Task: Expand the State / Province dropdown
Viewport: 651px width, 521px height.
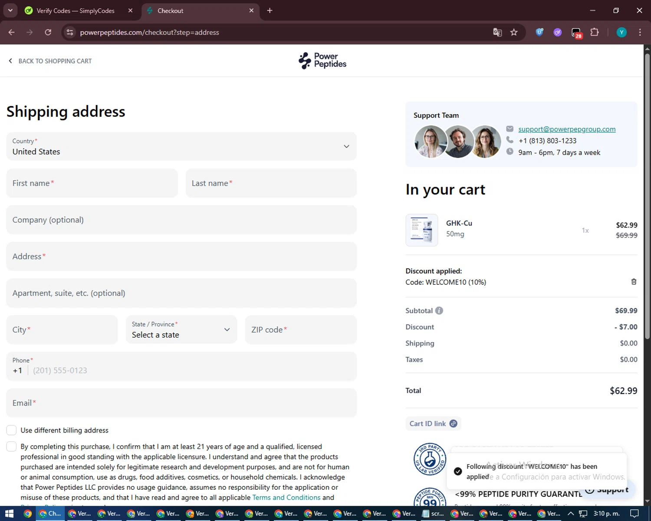Action: click(x=181, y=330)
